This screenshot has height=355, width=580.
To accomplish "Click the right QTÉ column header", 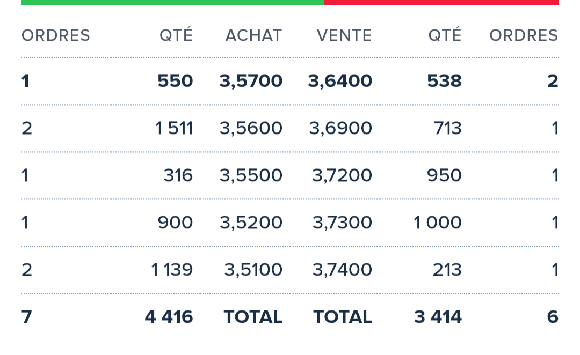I will click(445, 35).
